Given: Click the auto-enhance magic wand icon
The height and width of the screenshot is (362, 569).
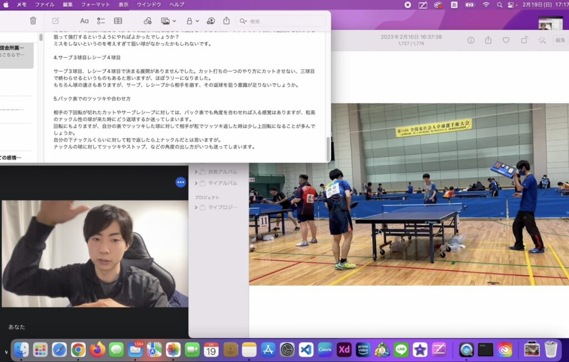Looking at the screenshot, I should [x=542, y=40].
